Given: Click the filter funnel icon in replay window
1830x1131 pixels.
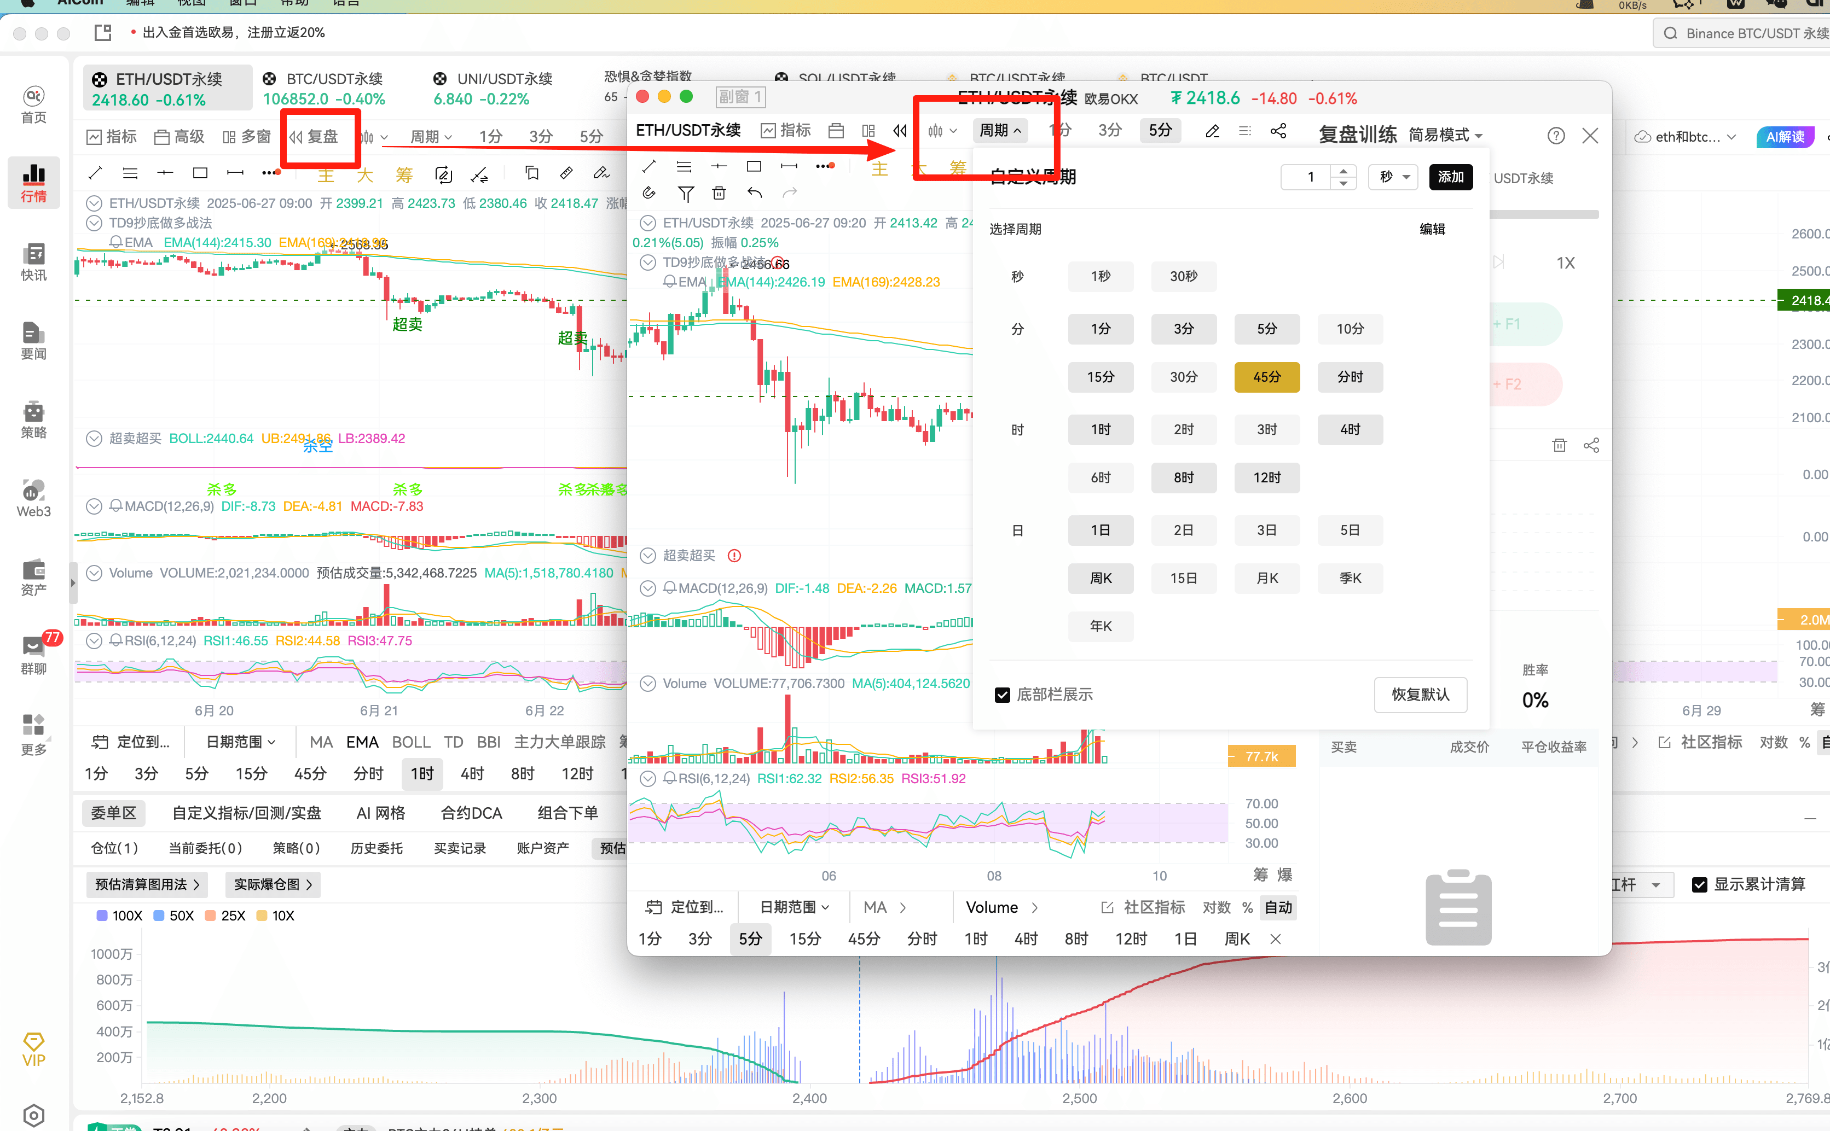Looking at the screenshot, I should click(x=685, y=194).
